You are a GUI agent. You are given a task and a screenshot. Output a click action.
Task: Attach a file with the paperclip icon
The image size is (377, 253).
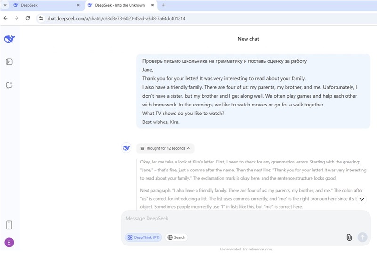click(x=349, y=237)
